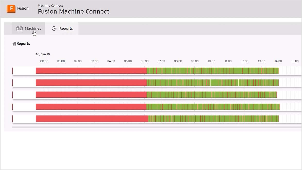The width and height of the screenshot is (302, 170).
Task: Click the red downtime block in the first machine row
Action: (x=90, y=70)
